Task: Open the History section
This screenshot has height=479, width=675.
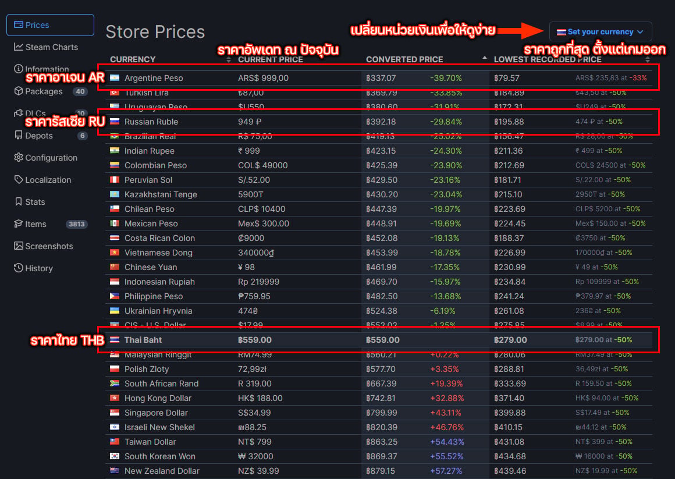Action: tap(33, 268)
